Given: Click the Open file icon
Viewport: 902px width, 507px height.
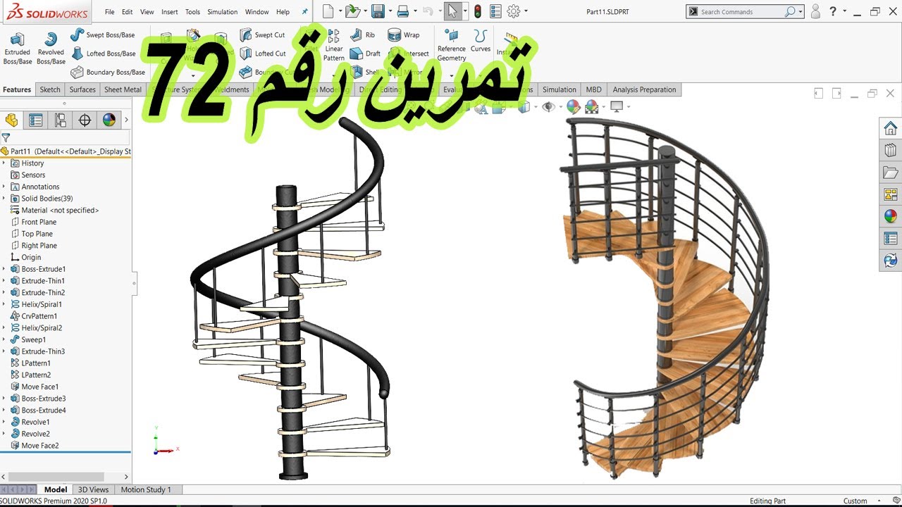Looking at the screenshot, I should click(352, 11).
